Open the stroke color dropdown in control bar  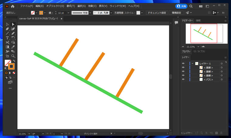coord(45,13)
